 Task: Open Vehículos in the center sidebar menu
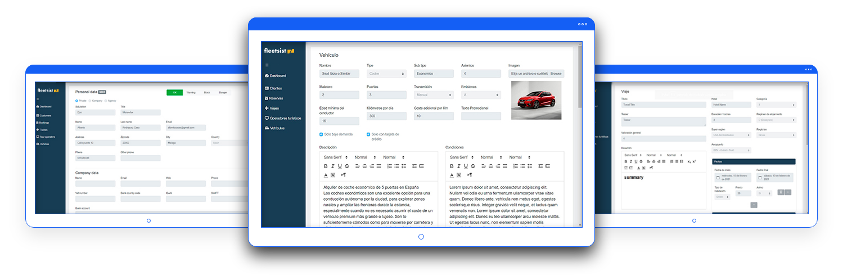(x=277, y=128)
